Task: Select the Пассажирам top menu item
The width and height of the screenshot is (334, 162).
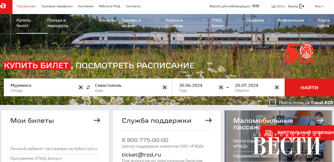Action: [x=26, y=6]
